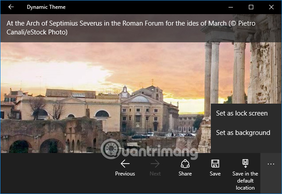Click the Previous arrow icon

tap(125, 164)
